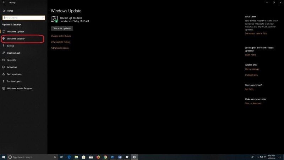
Task: Open Change active hours link
Action: (61, 36)
